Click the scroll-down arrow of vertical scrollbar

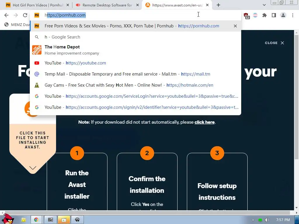click(296, 208)
